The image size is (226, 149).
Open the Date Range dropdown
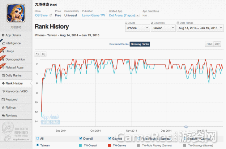[x=200, y=28]
